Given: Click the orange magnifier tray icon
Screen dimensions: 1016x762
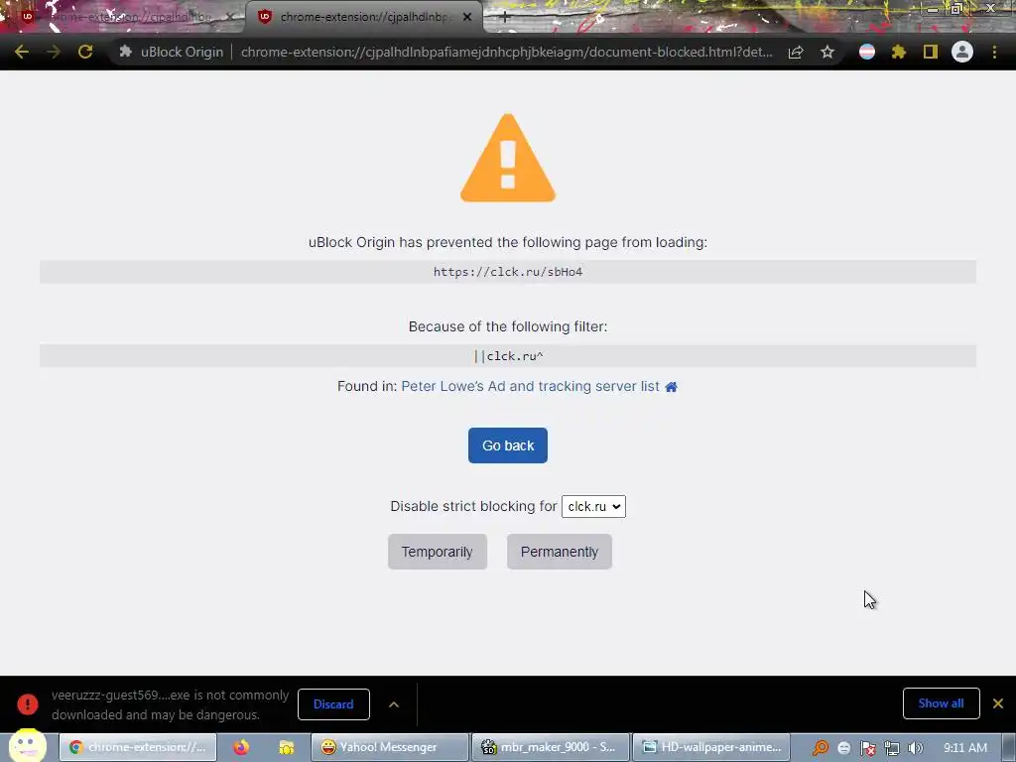Looking at the screenshot, I should (x=821, y=748).
